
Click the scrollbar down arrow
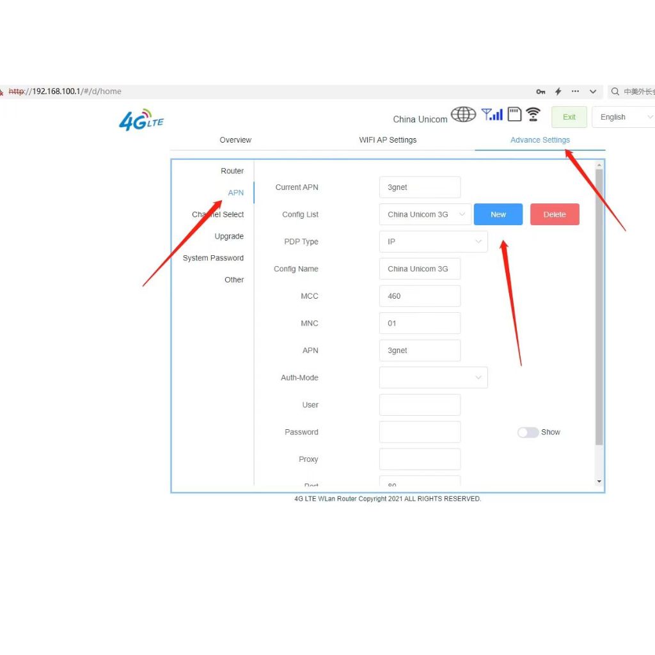click(599, 482)
